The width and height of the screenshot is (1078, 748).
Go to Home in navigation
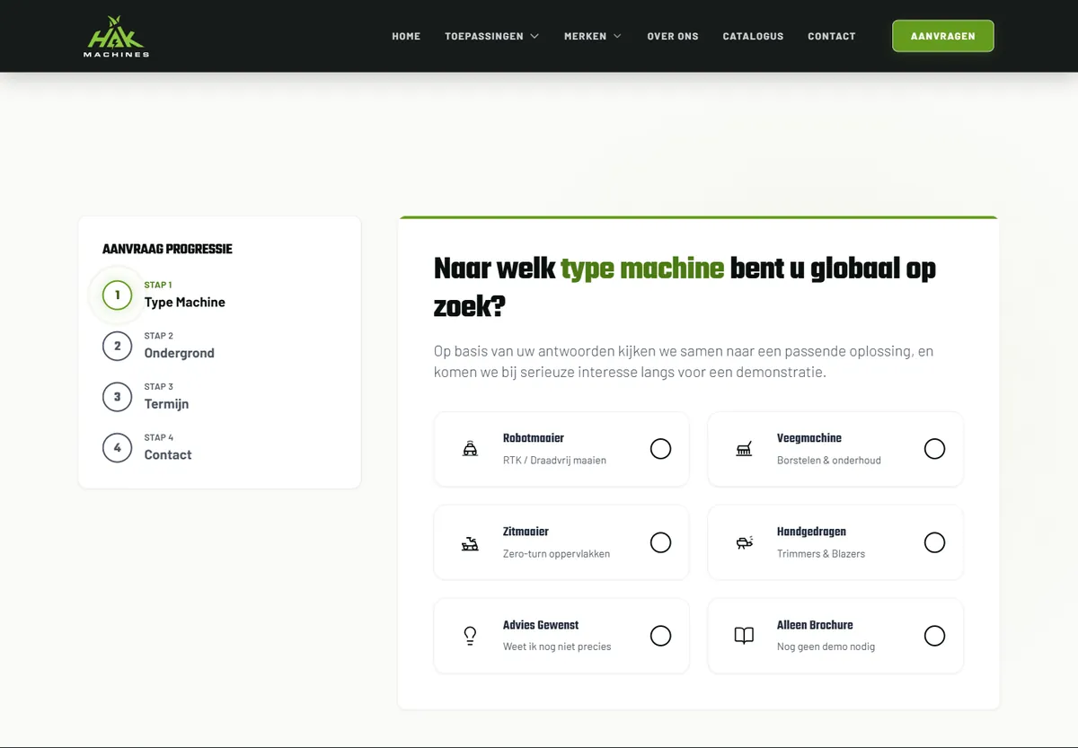coord(406,37)
